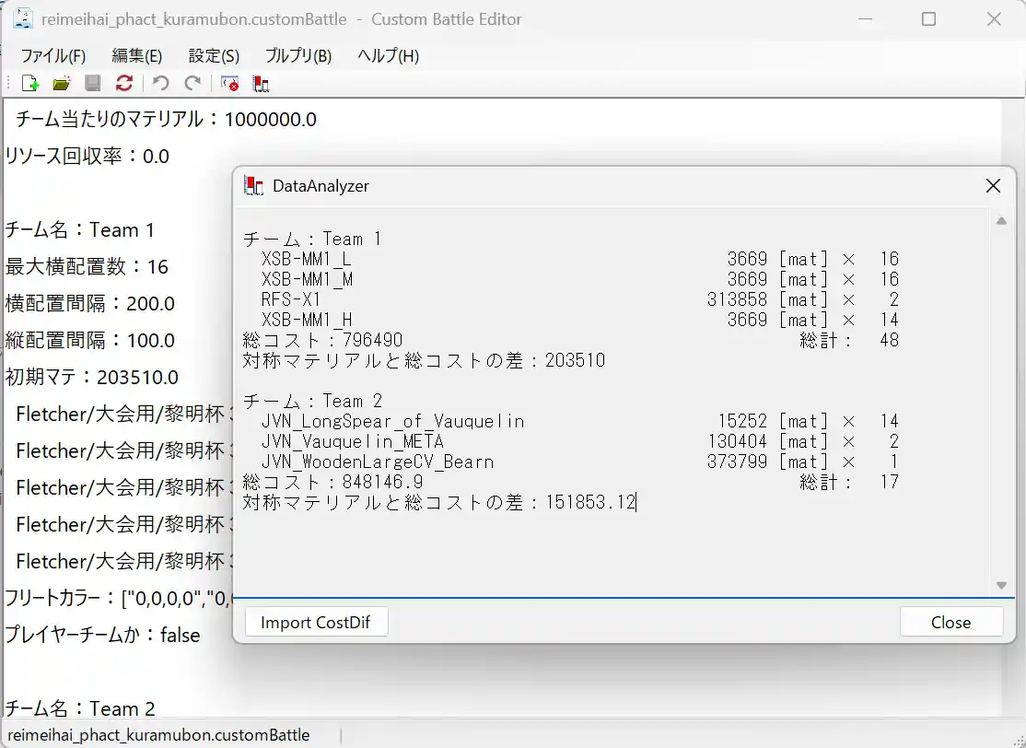Open the 設定(S) menu
Viewport: 1026px width, 748px height.
tap(214, 55)
